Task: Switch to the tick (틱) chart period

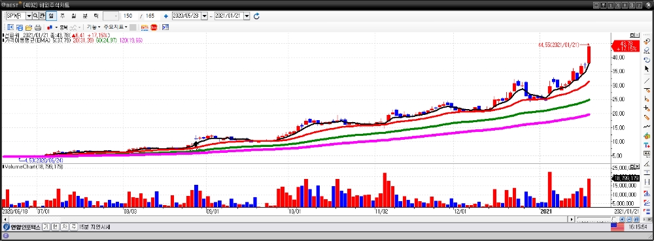Action: coord(96,16)
